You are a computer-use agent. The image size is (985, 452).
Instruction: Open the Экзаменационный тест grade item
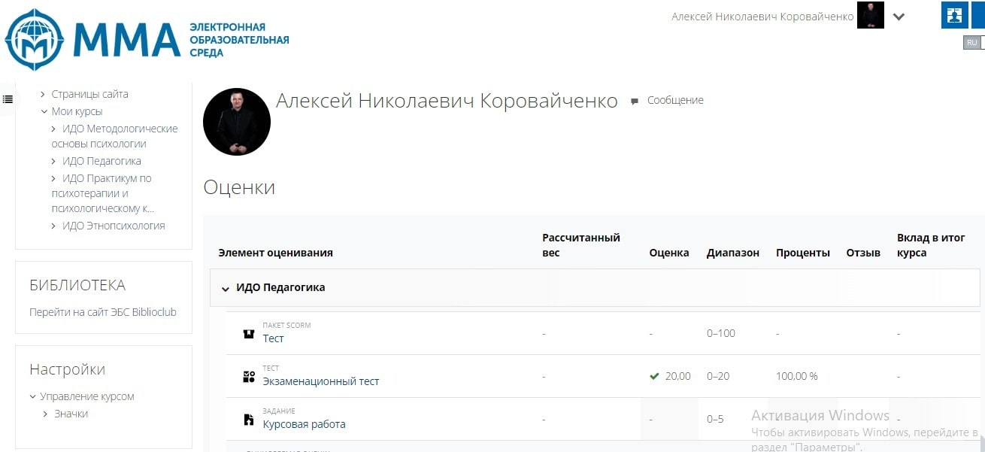320,381
